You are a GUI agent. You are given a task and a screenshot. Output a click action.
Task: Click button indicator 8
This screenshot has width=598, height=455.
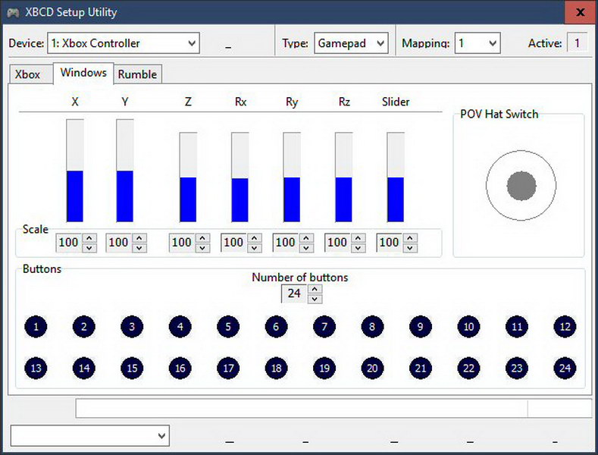click(372, 327)
